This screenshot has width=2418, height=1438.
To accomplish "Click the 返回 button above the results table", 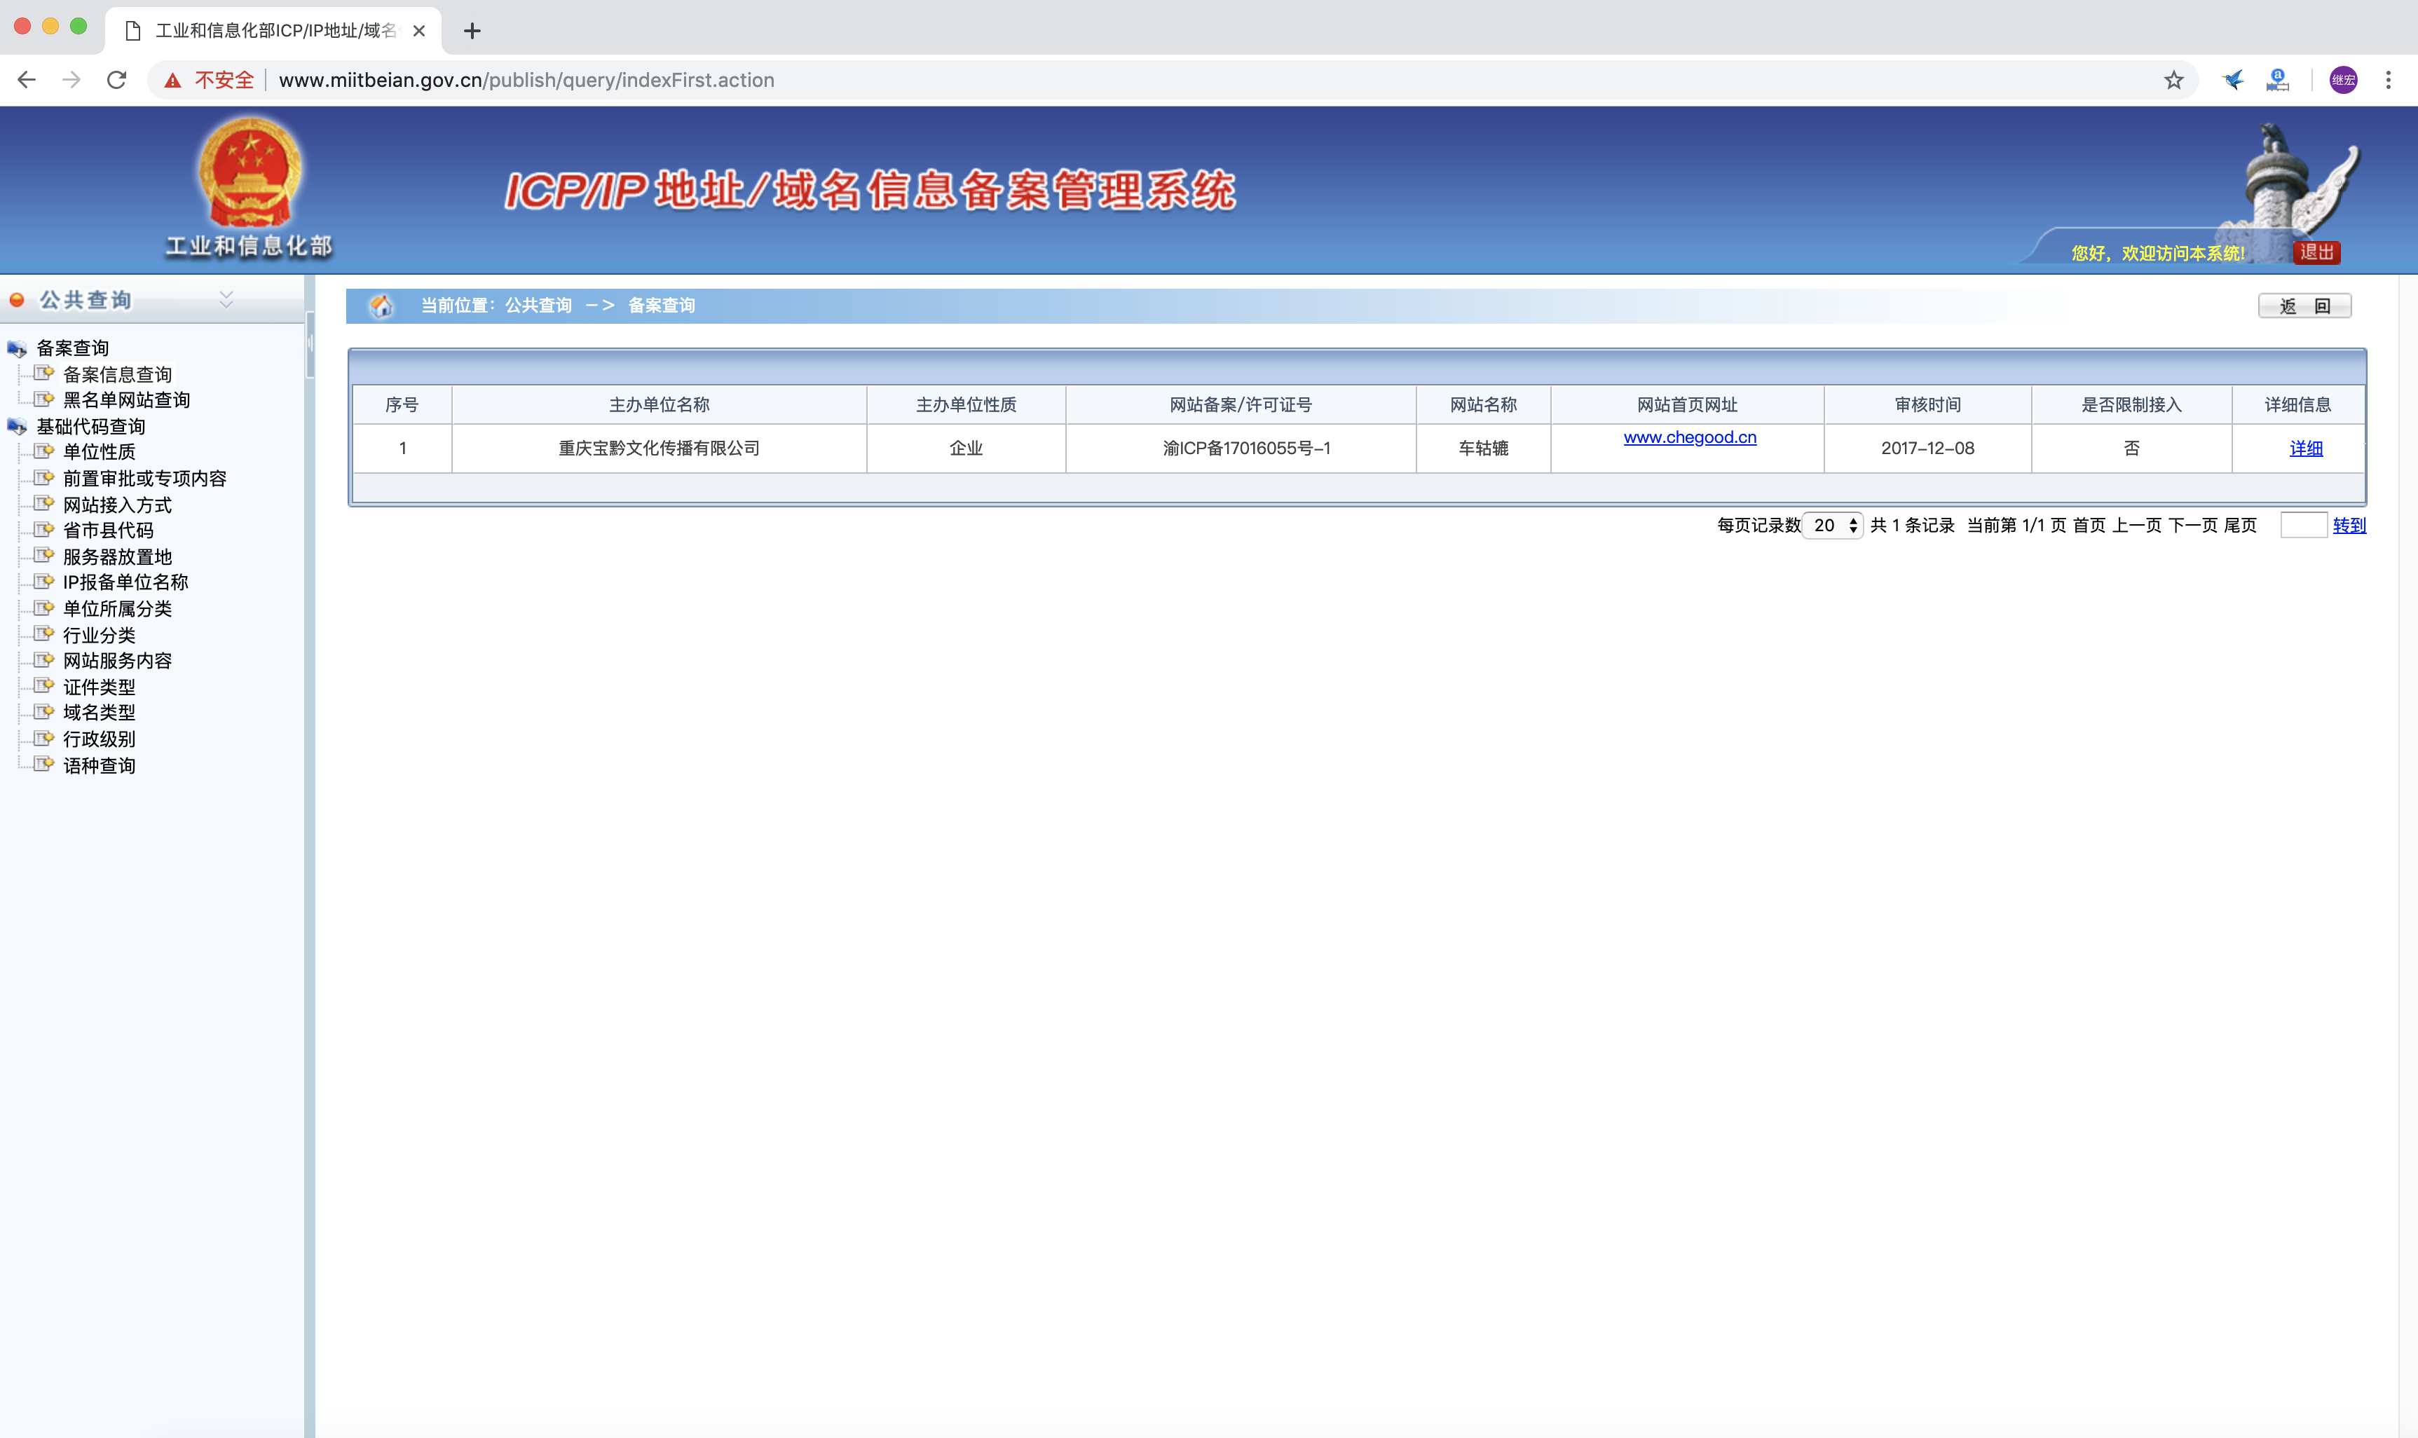I will click(x=2306, y=306).
